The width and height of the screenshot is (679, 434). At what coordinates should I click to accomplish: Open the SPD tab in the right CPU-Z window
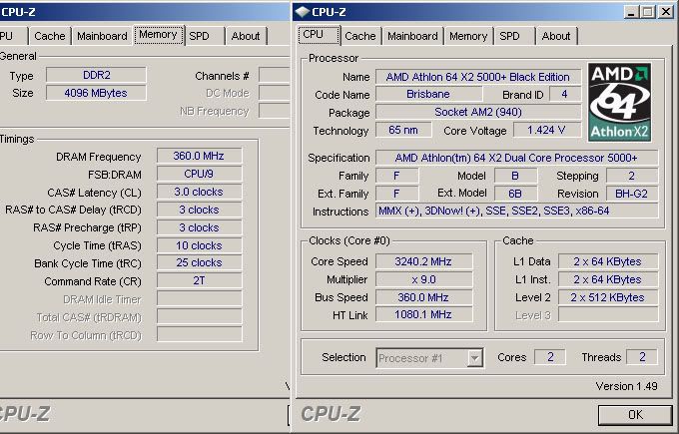(513, 36)
